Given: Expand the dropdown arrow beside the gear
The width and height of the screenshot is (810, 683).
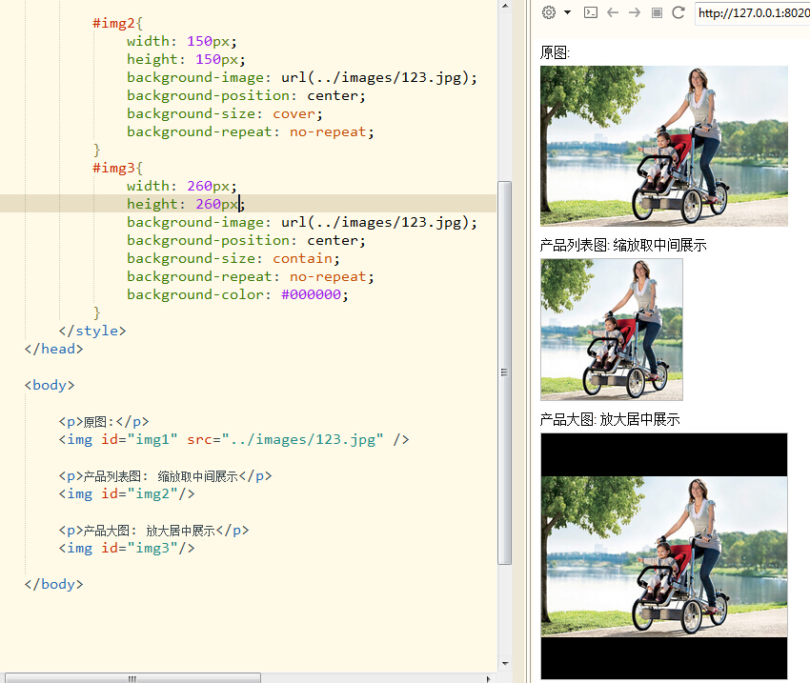Looking at the screenshot, I should pos(567,12).
